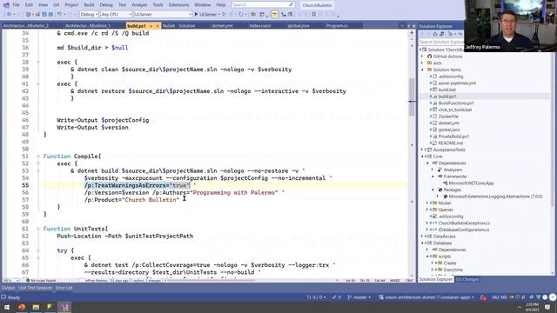
Task: Click the top Search box
Action: [x=263, y=4]
